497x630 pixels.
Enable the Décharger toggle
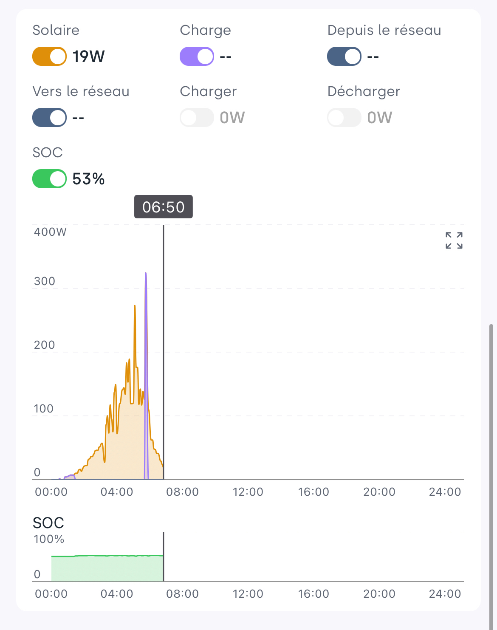(344, 118)
